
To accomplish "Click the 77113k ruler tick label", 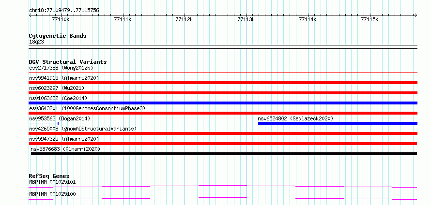I will (x=246, y=19).
